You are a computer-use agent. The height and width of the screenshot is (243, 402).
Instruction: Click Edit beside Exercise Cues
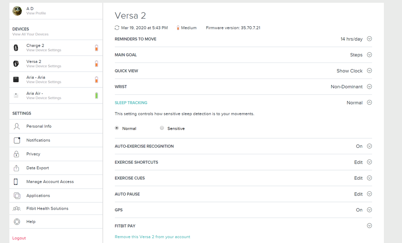click(358, 178)
